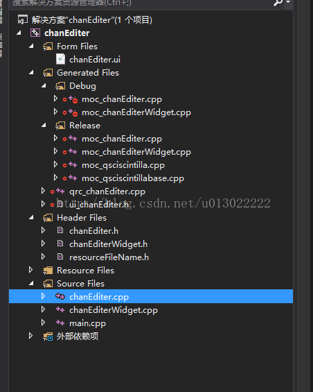Image resolution: width=313 pixels, height=392 pixels.
Task: Click cpp icon of main.cpp
Action: 60,323
